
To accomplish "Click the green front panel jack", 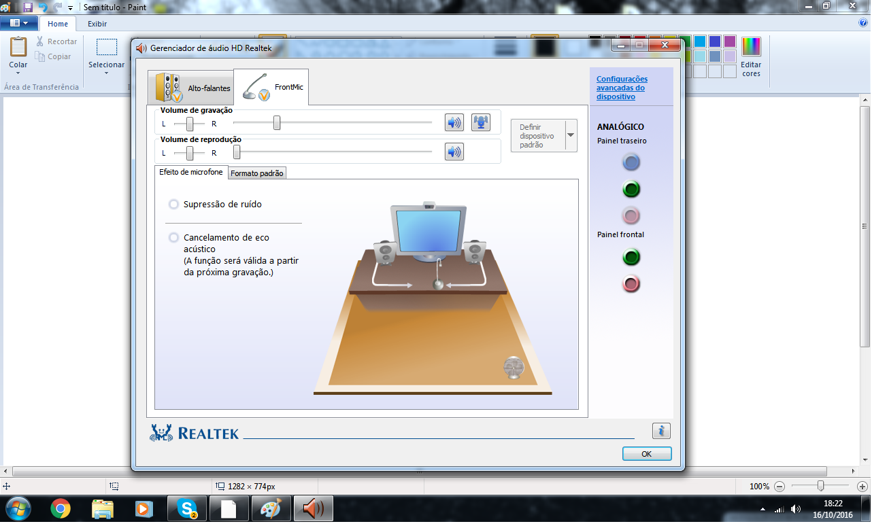I will [631, 257].
